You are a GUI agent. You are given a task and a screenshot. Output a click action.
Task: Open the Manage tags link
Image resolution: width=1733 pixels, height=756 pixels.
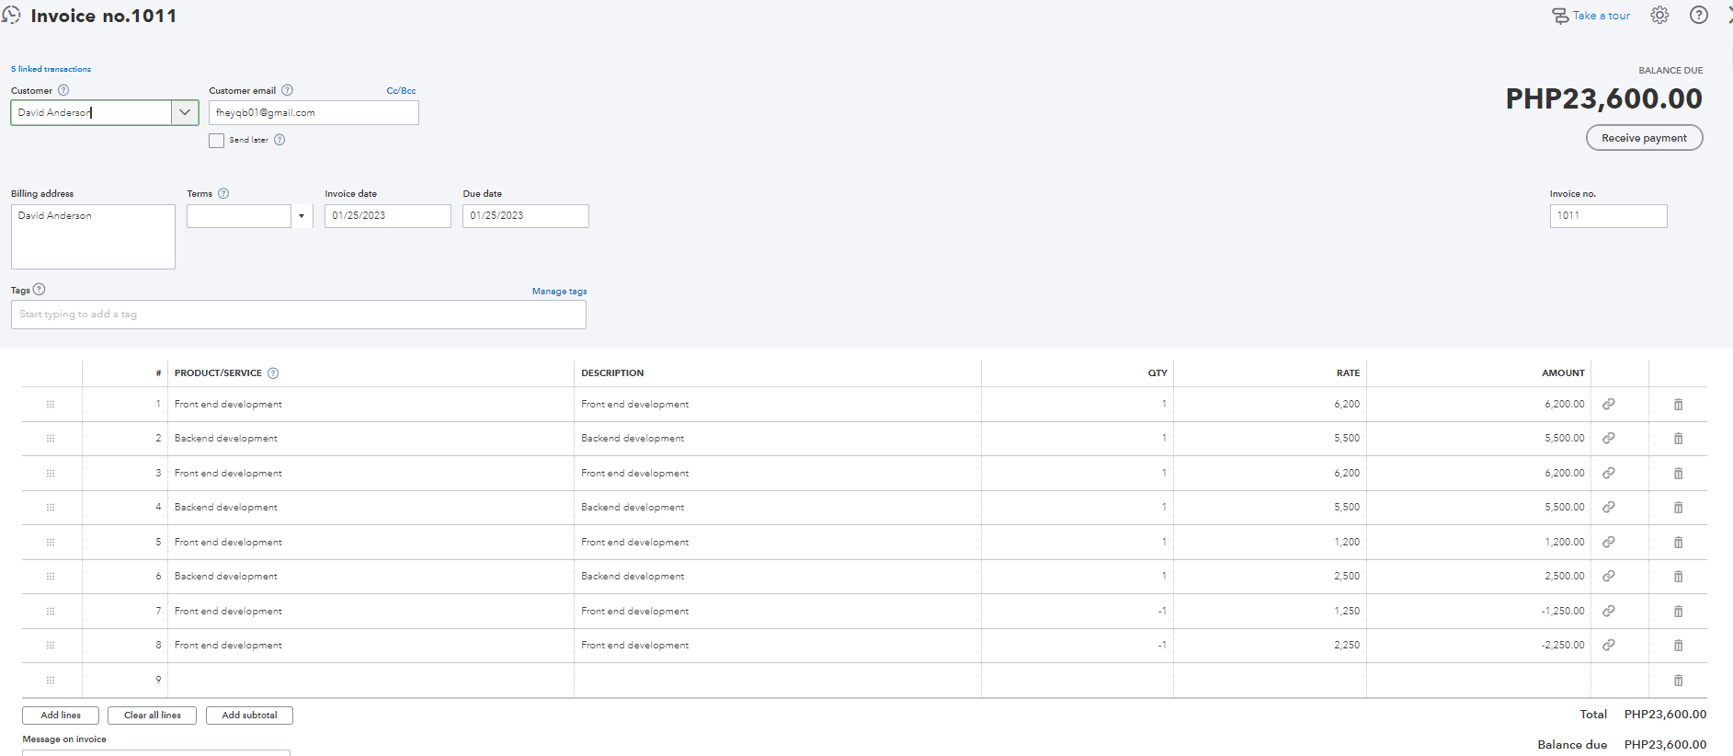[559, 292]
